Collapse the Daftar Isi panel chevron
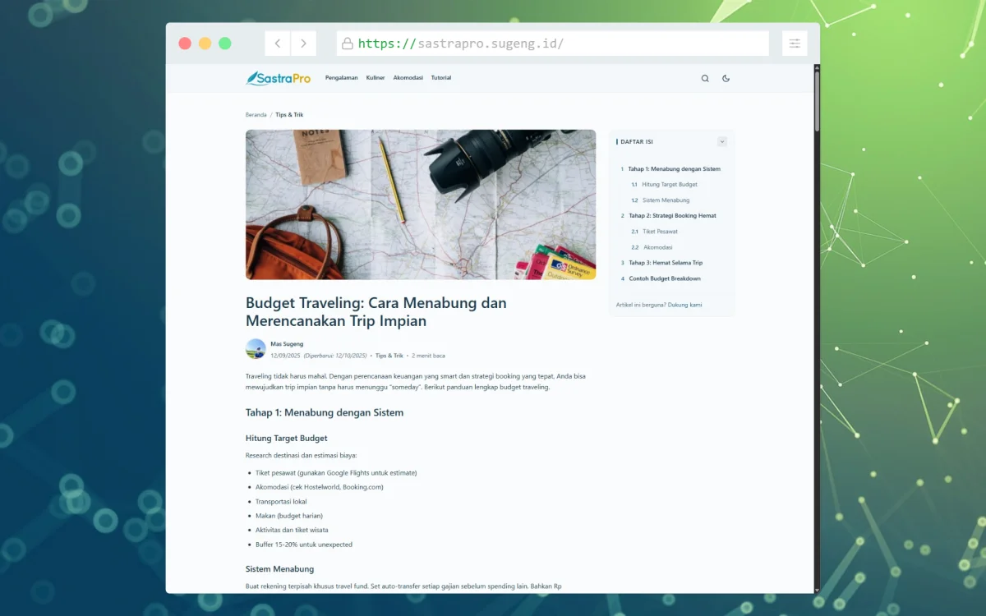The image size is (986, 616). [x=722, y=141]
